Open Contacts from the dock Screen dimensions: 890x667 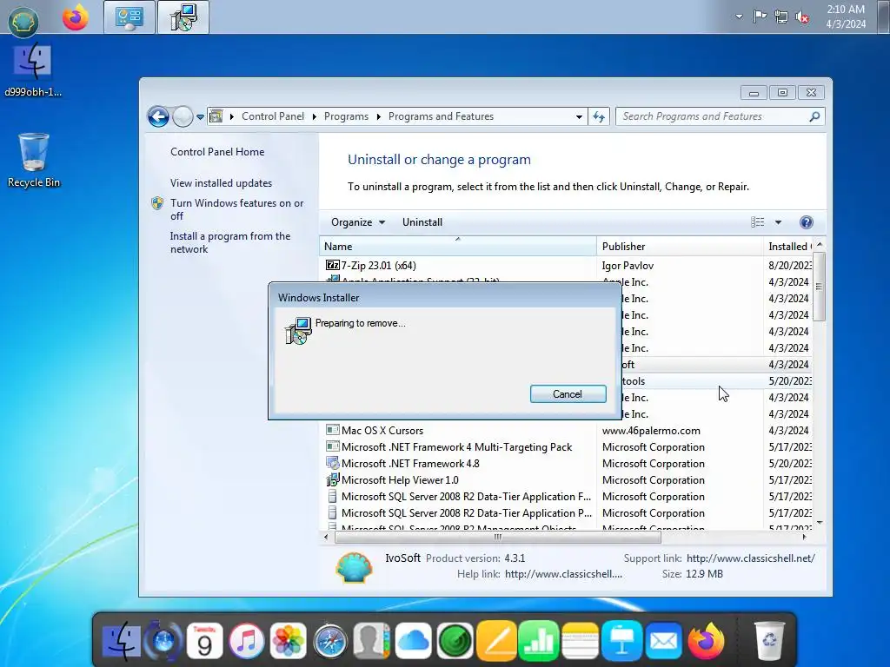(x=371, y=642)
